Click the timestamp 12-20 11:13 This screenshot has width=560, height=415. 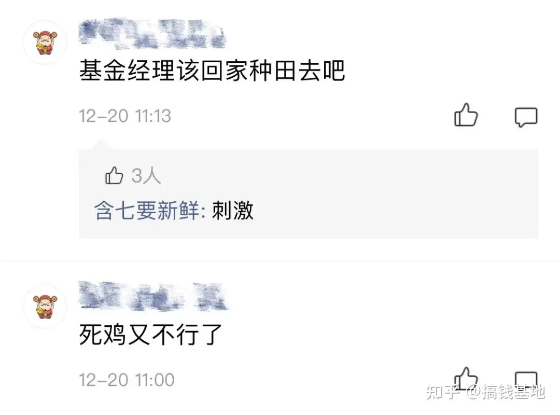125,116
